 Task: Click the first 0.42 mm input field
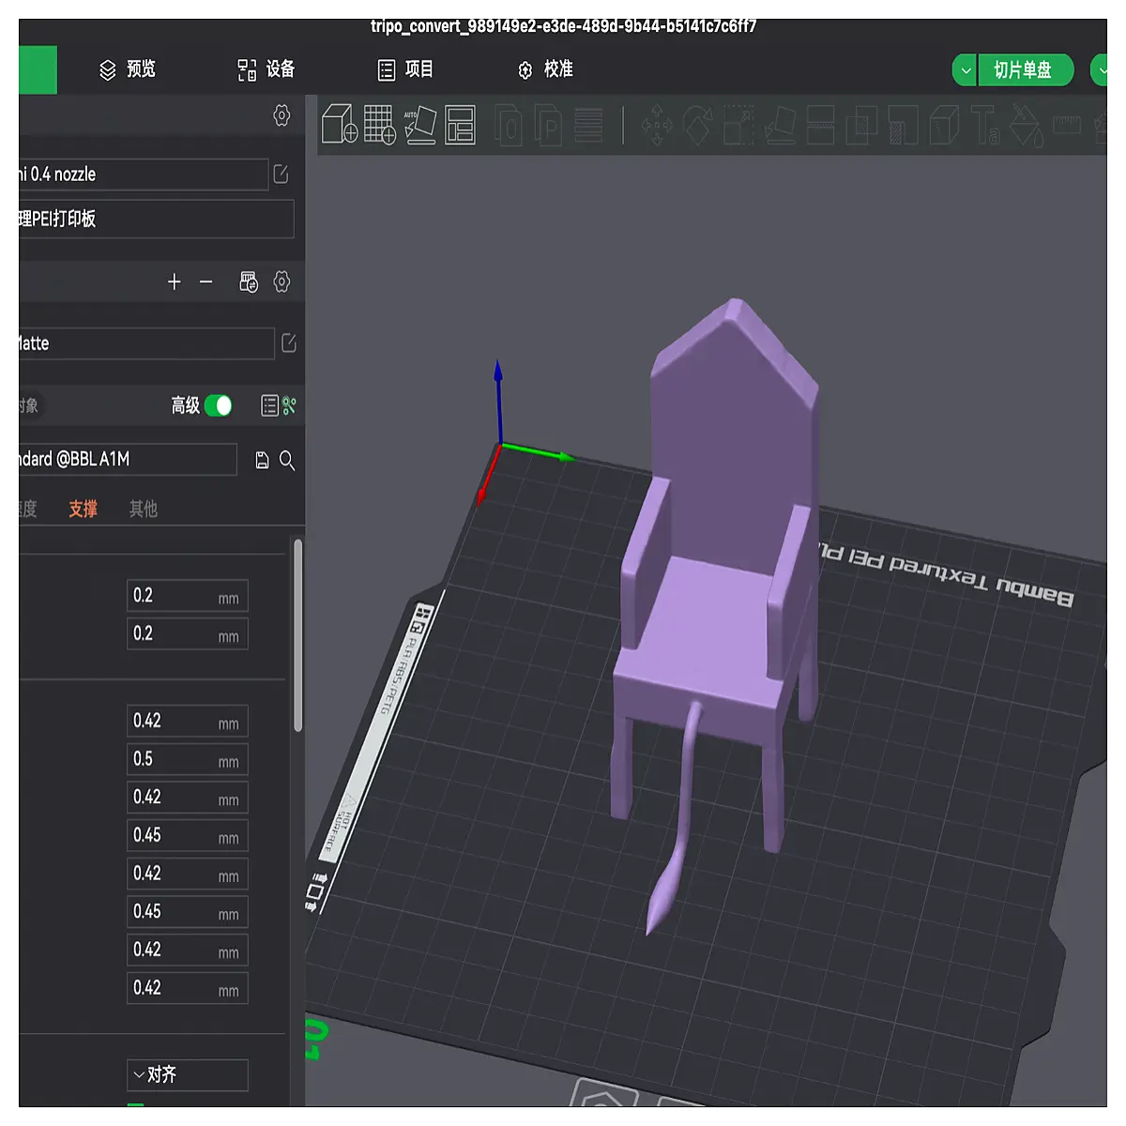pos(188,721)
